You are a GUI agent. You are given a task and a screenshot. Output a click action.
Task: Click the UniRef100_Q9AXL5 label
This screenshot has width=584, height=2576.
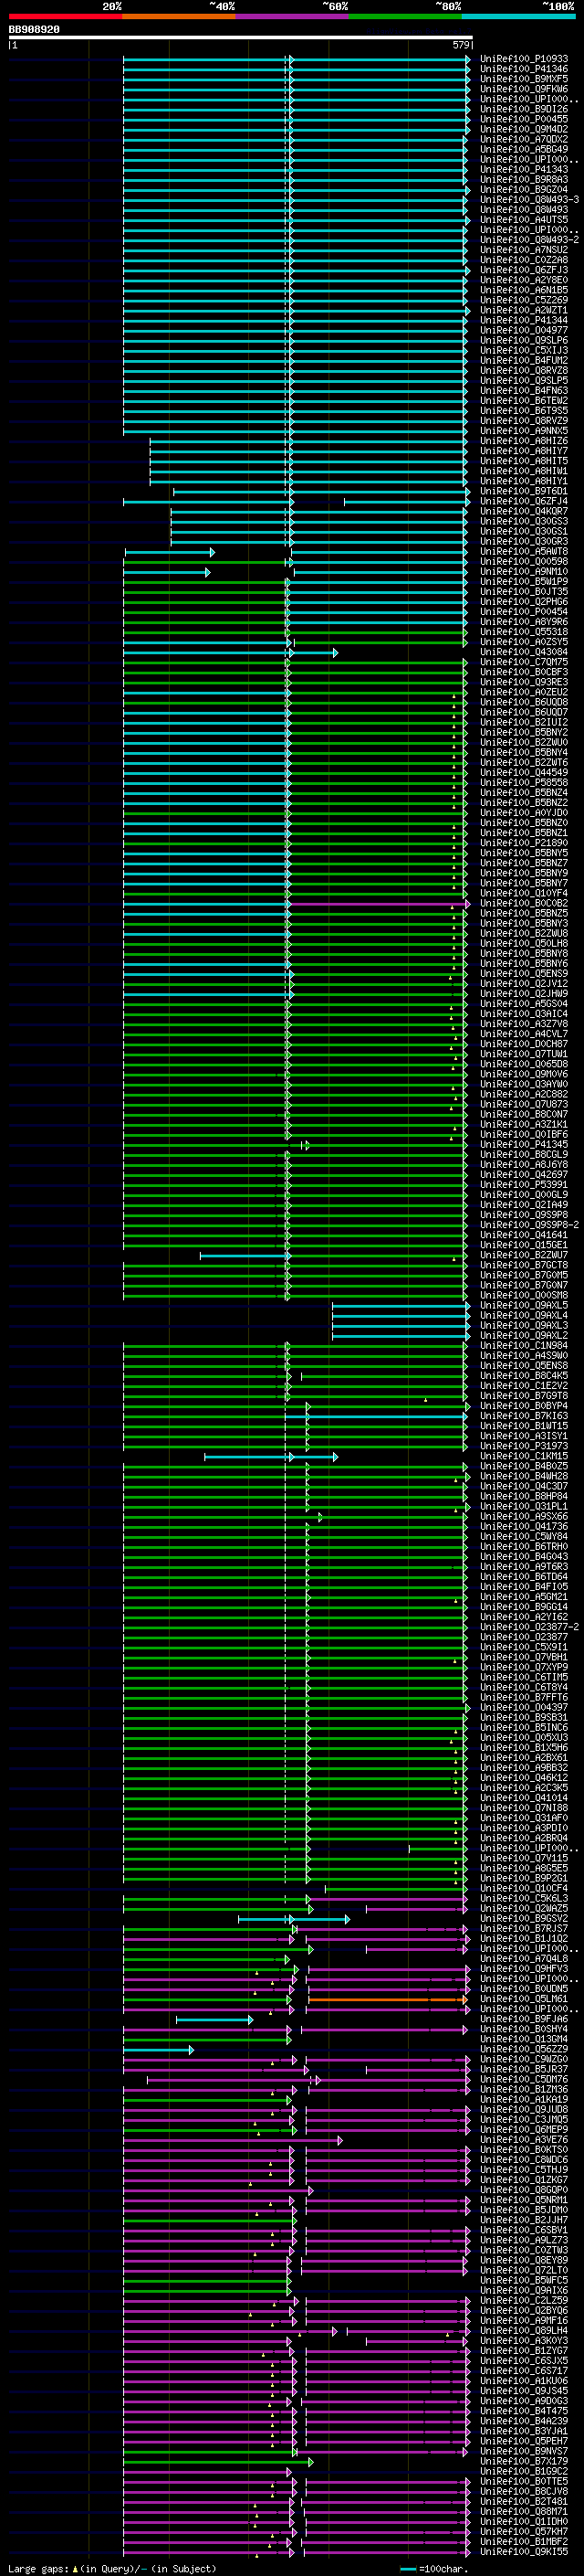coord(524,1305)
